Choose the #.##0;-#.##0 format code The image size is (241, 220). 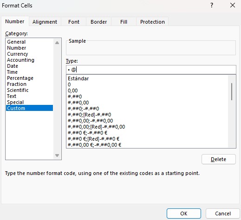148,109
